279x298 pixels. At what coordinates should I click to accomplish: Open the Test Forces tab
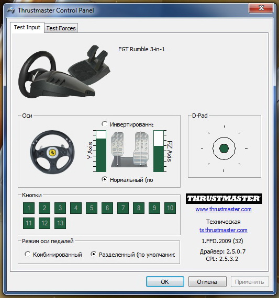click(x=61, y=28)
